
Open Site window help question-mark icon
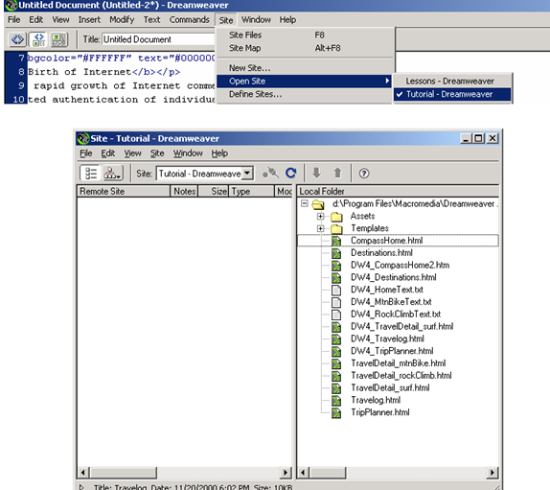[364, 173]
